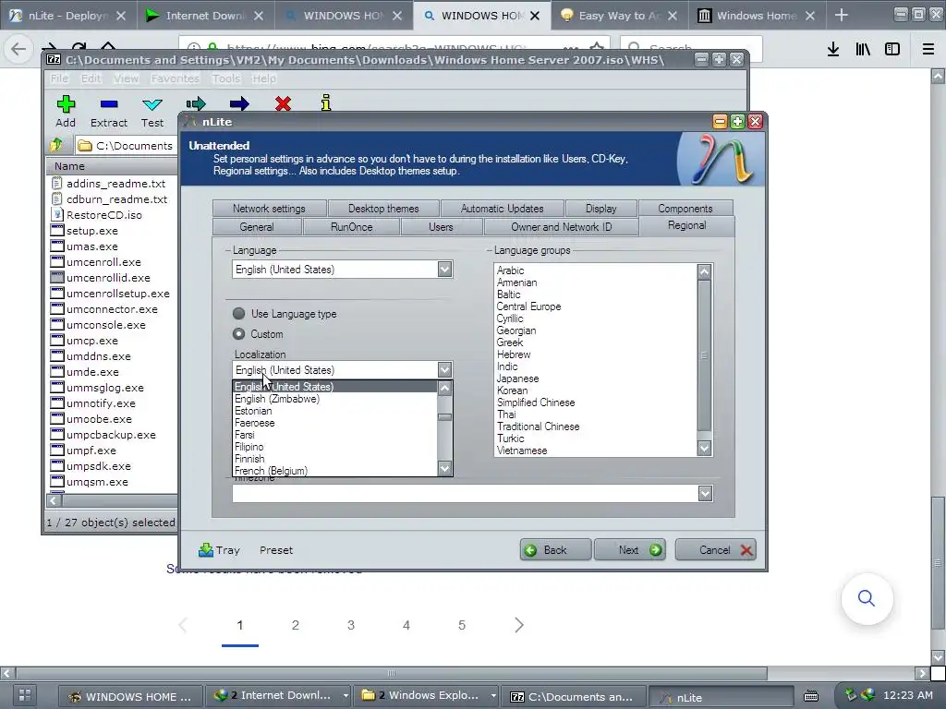The height and width of the screenshot is (709, 946).
Task: Click browser horizontal scrollbar thumb
Action: 391,673
